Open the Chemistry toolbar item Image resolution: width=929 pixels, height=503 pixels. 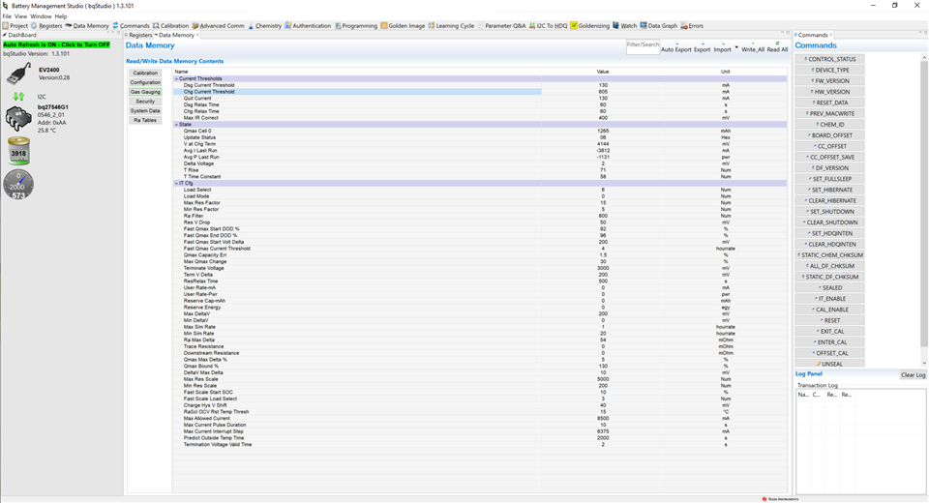click(264, 25)
